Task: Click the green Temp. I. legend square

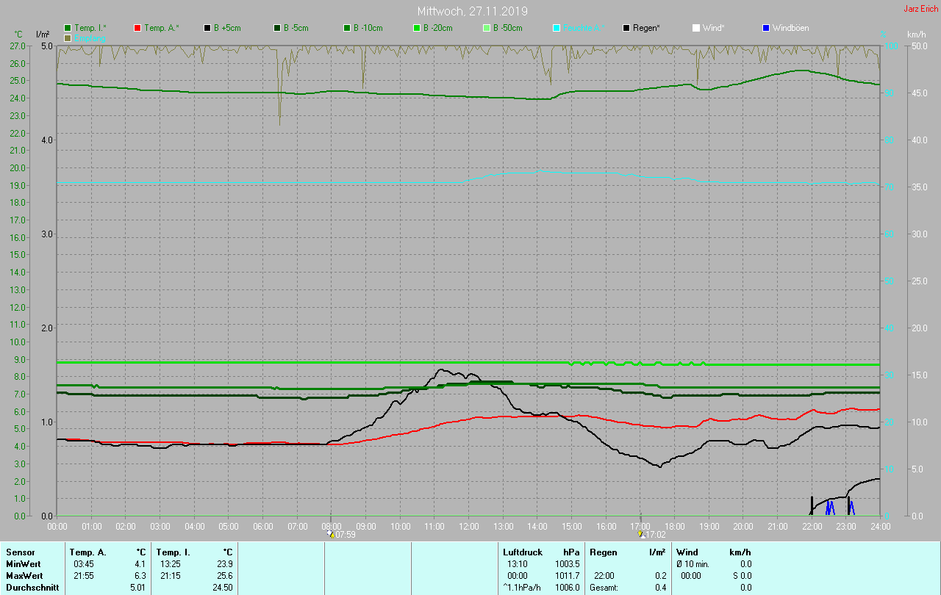Action: (x=68, y=28)
